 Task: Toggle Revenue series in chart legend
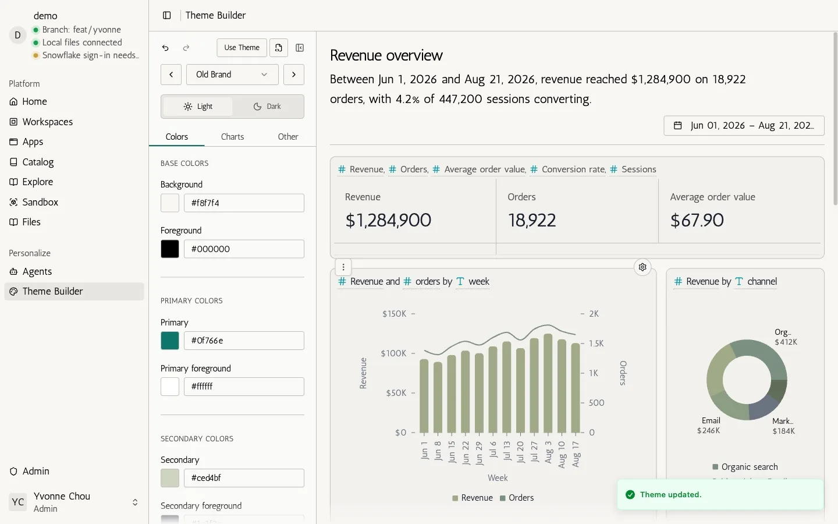(x=473, y=498)
